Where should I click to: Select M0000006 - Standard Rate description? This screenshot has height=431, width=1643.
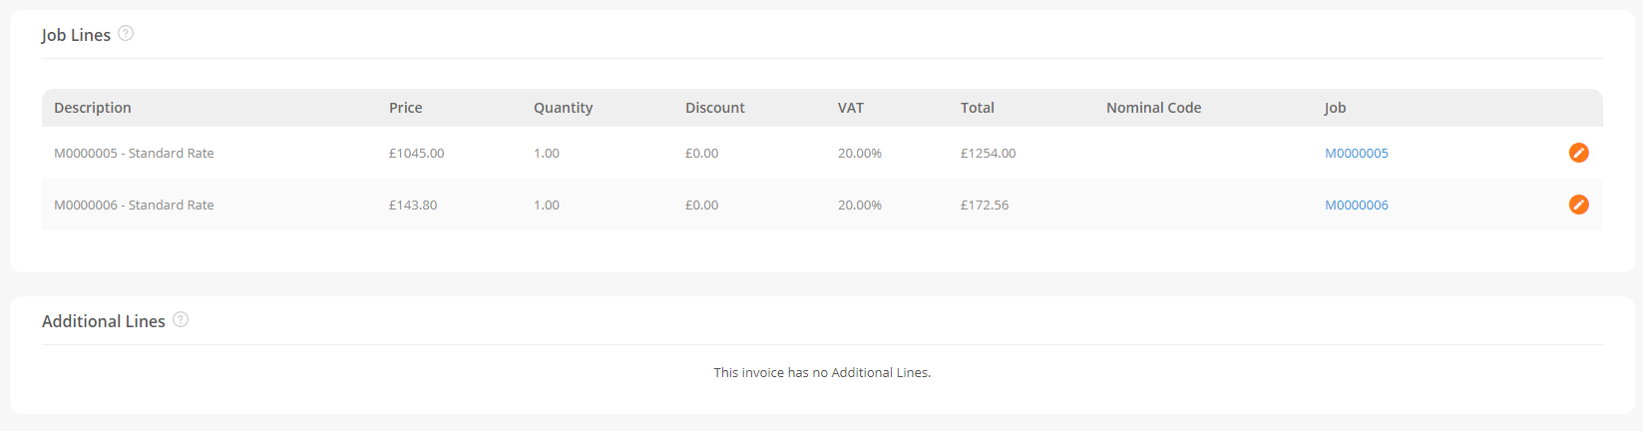click(x=134, y=205)
